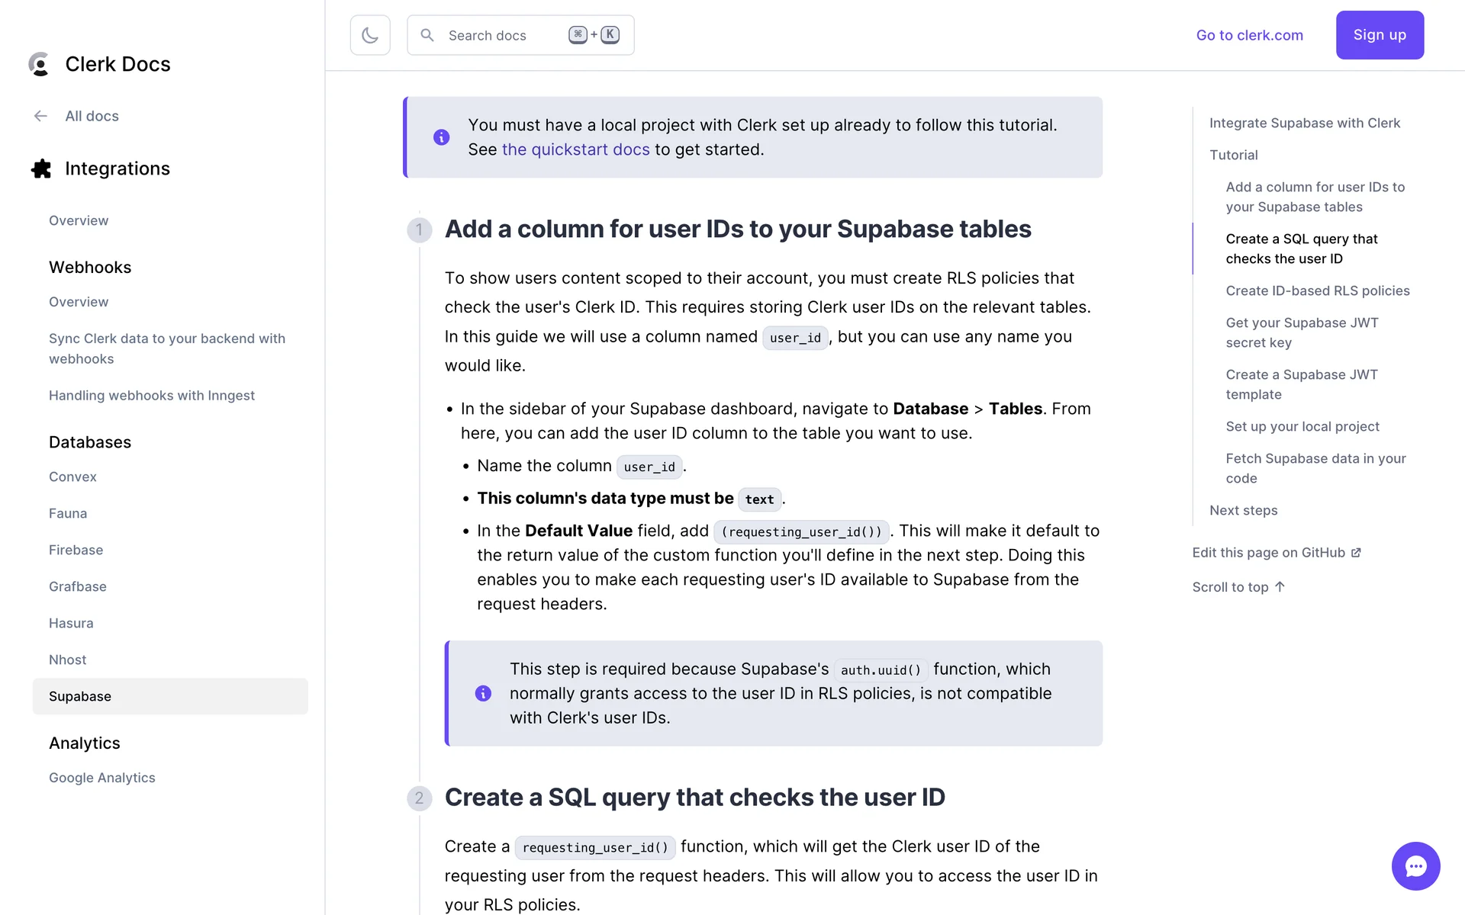
Task: Click the Clerk logo icon
Action: click(x=39, y=64)
